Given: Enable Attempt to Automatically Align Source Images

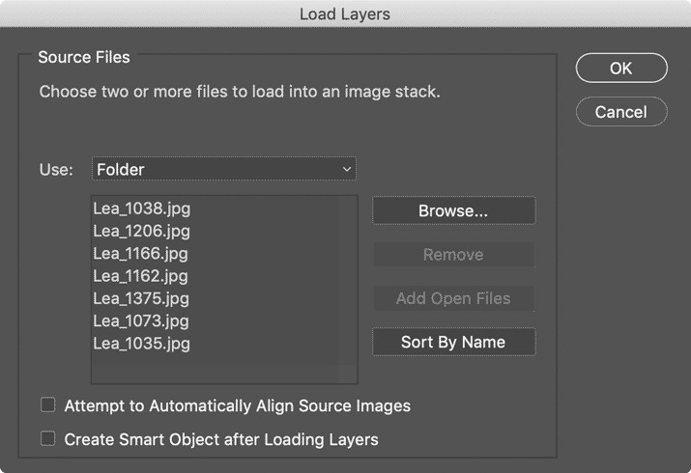Looking at the screenshot, I should point(48,404).
